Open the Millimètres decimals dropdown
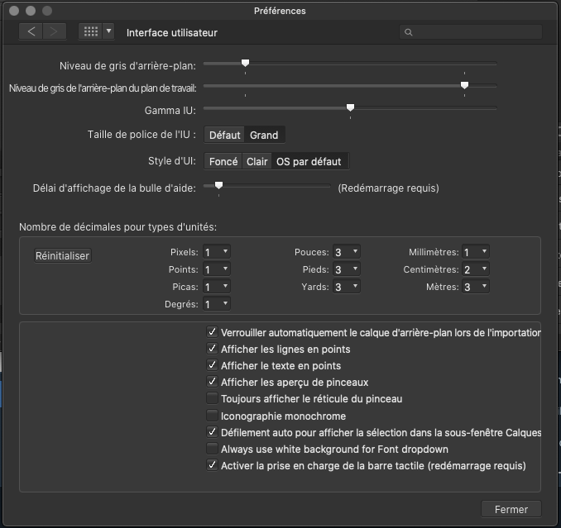This screenshot has height=528, width=561. [x=476, y=252]
